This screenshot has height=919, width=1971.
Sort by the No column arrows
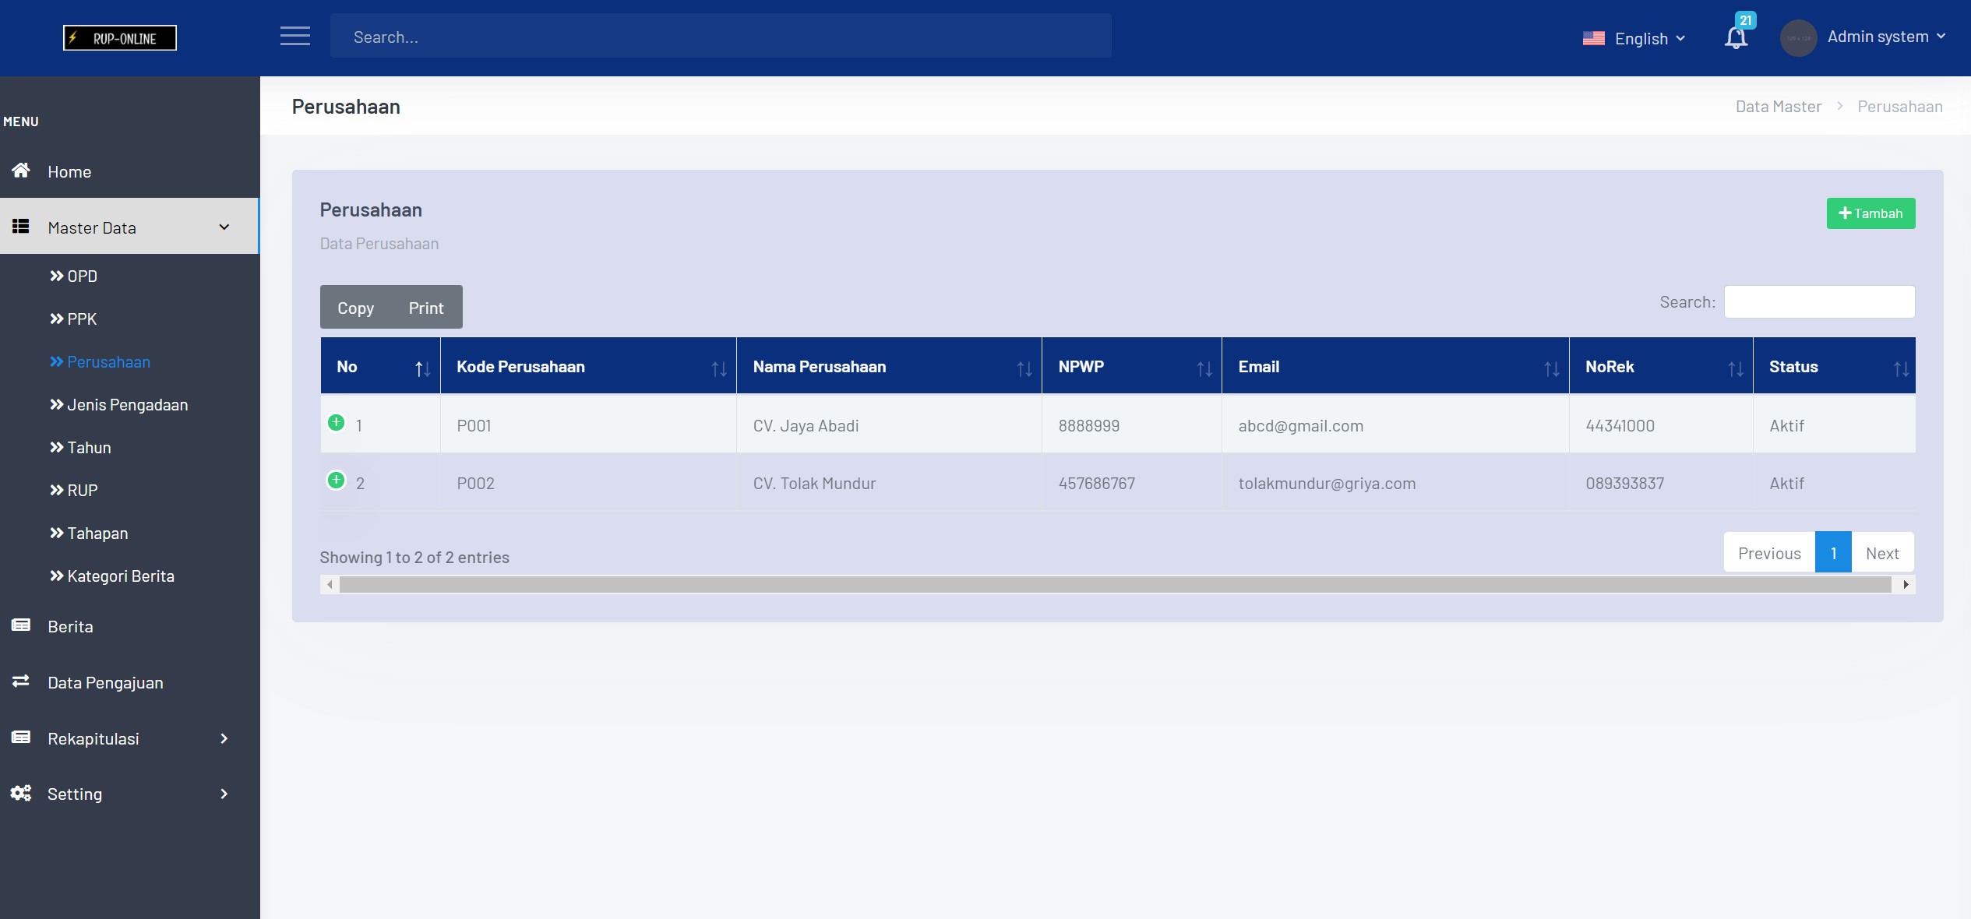(422, 369)
